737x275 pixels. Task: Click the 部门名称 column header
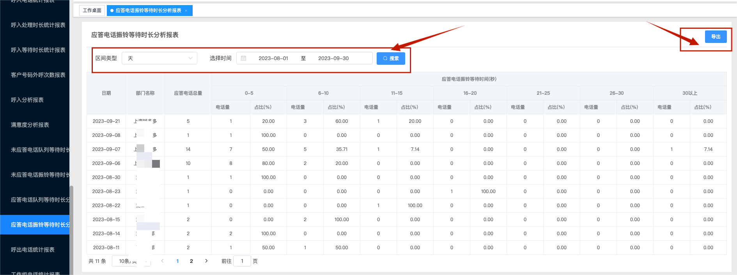[x=145, y=93]
